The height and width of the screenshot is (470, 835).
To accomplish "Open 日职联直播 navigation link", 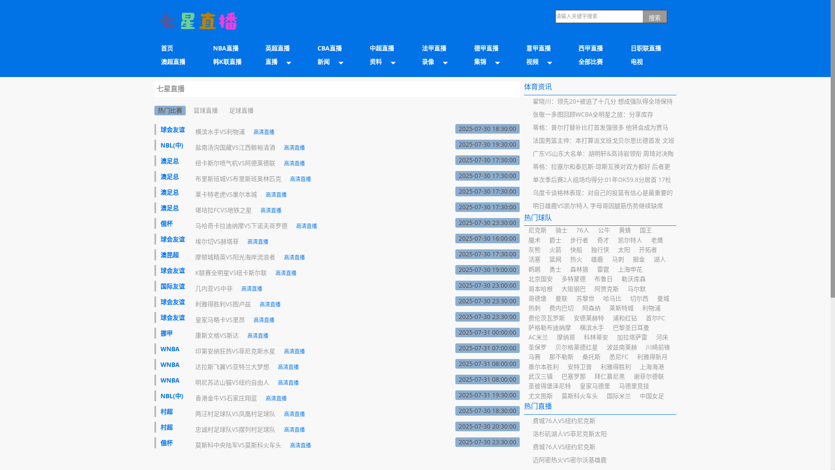I will point(646,48).
